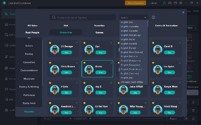
Task: Play the Drake7 audio clip
Action: click(71, 118)
